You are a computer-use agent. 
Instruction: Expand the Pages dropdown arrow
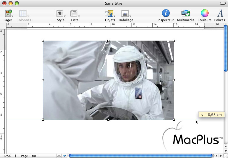pyautogui.click(x=12, y=16)
